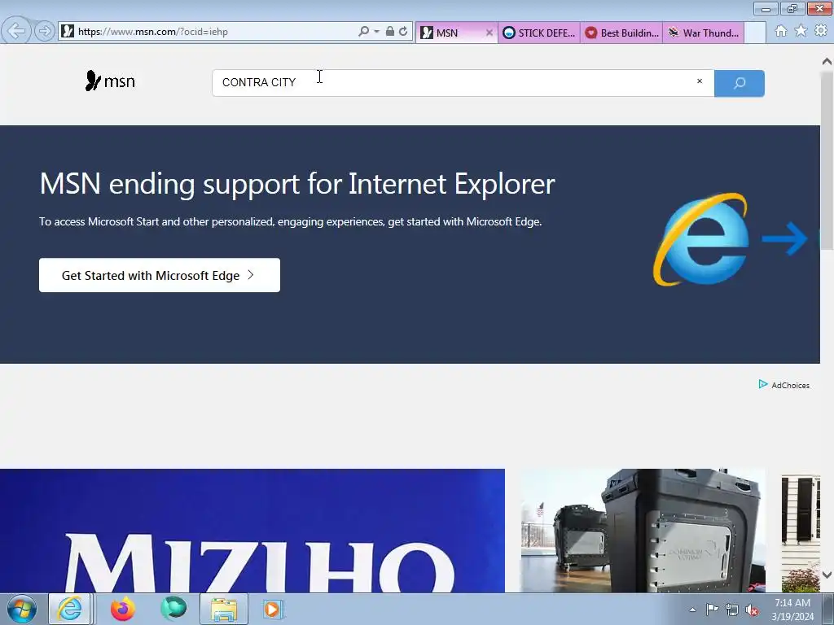Switch to the Best Buildin... tab
Screen dimensions: 834x625
pos(621,33)
